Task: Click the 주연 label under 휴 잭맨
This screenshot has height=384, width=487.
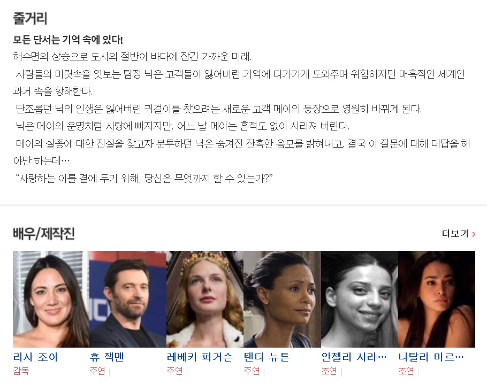Action: 97,371
